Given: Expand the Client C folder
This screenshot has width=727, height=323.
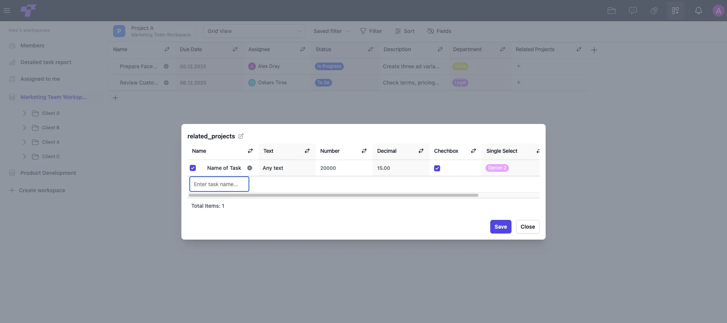Looking at the screenshot, I should [24, 157].
